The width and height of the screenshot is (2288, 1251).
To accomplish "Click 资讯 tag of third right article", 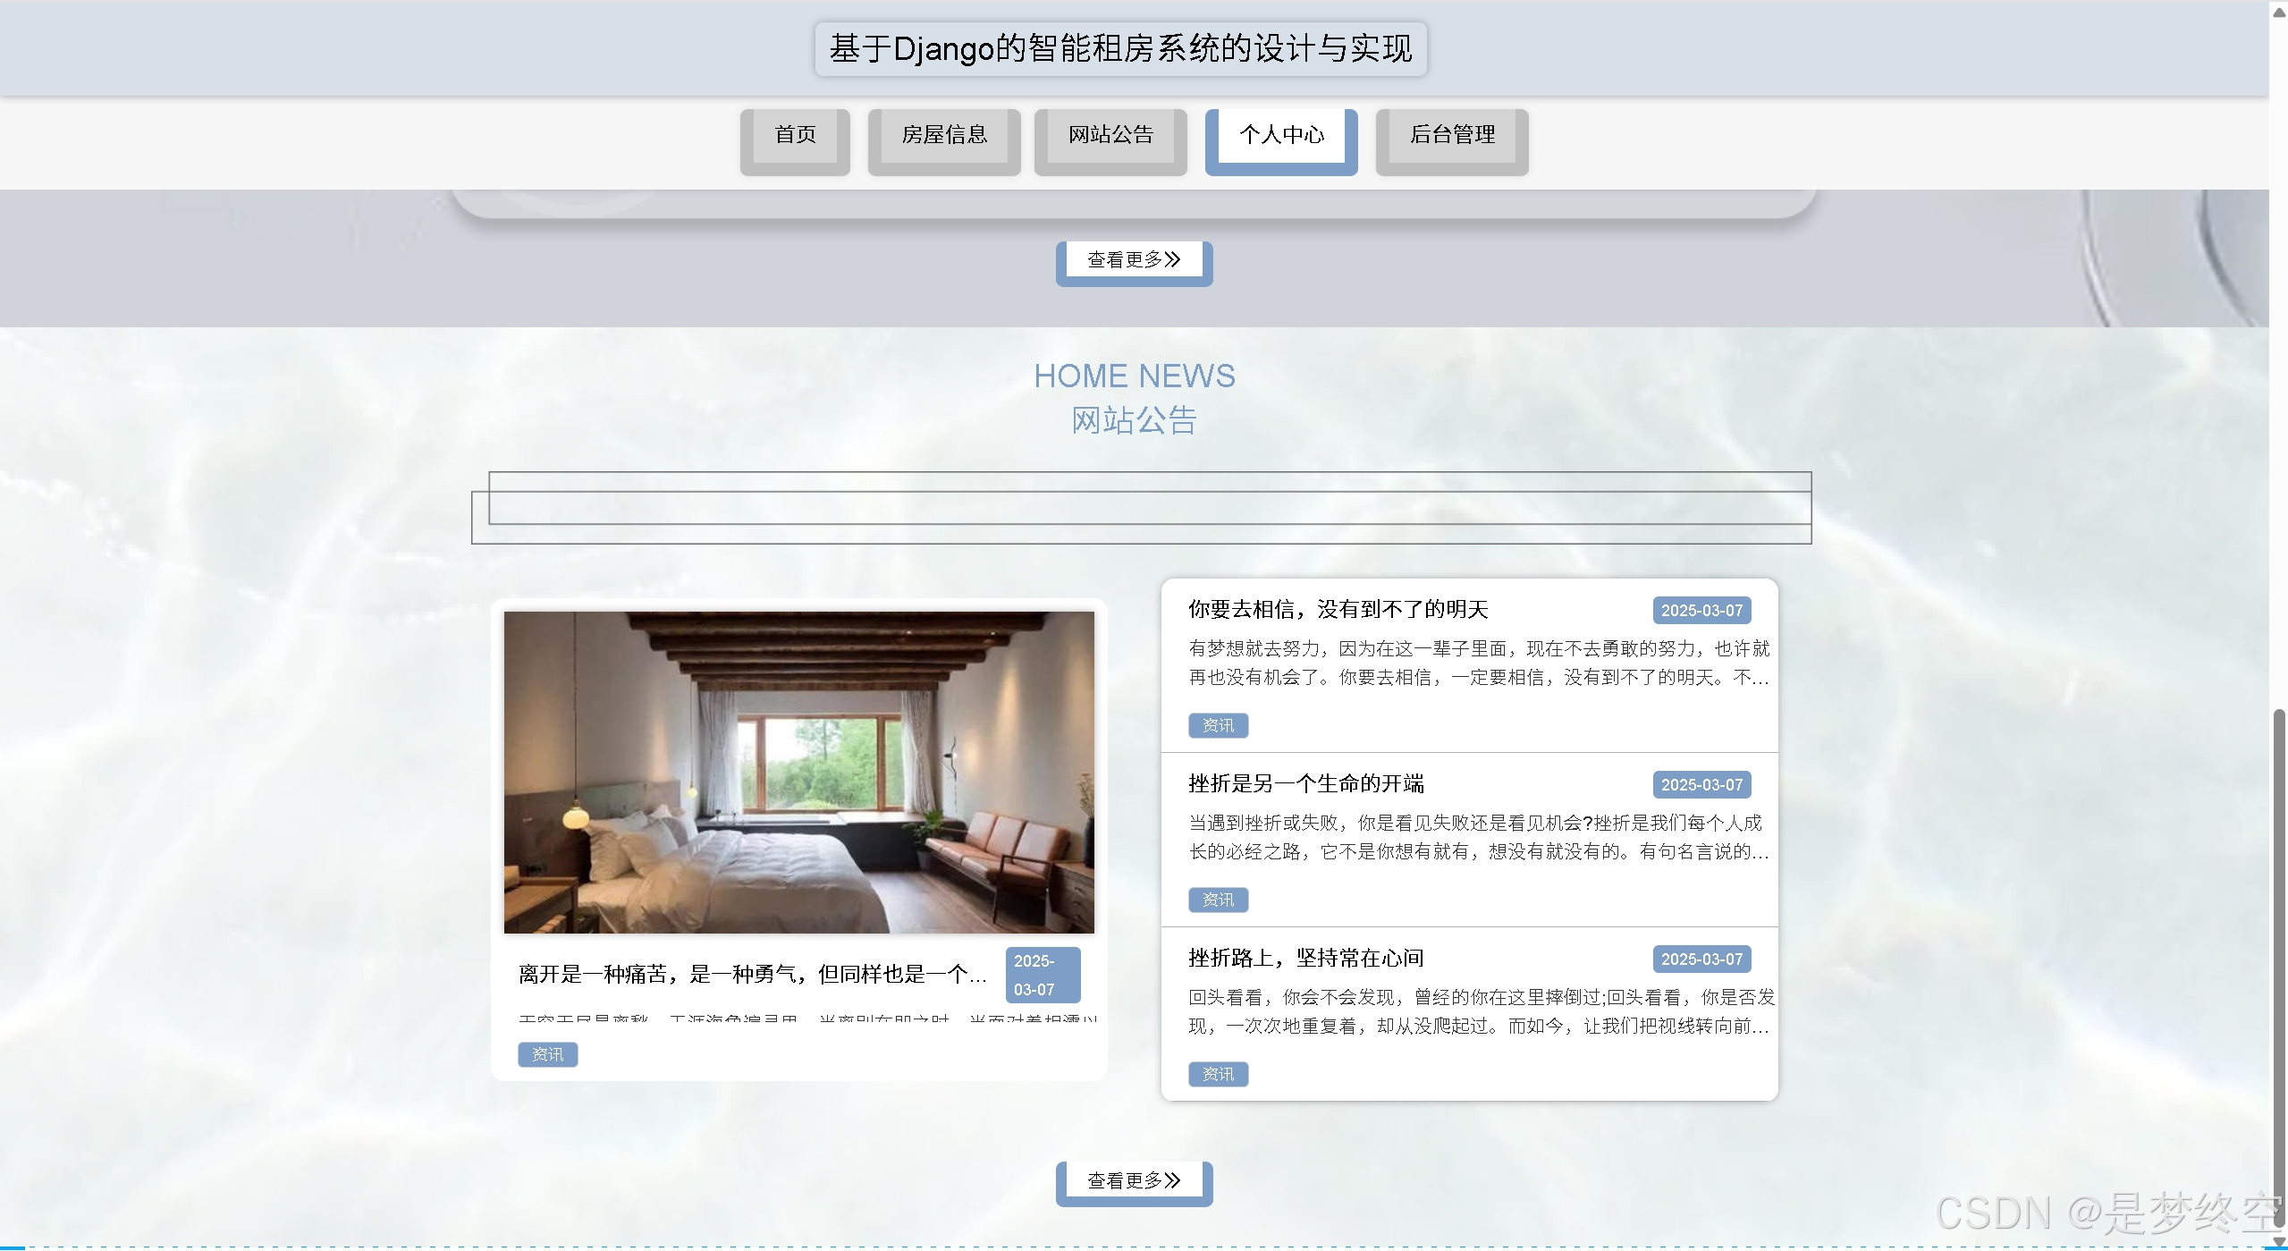I will tap(1217, 1074).
